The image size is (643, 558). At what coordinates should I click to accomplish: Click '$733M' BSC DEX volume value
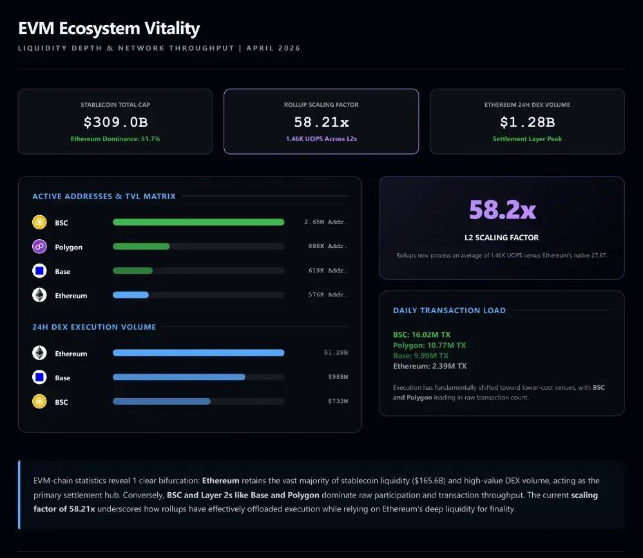338,401
